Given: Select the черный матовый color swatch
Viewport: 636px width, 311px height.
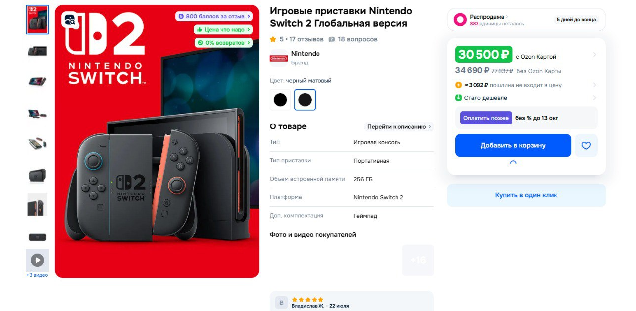Looking at the screenshot, I should [305, 100].
